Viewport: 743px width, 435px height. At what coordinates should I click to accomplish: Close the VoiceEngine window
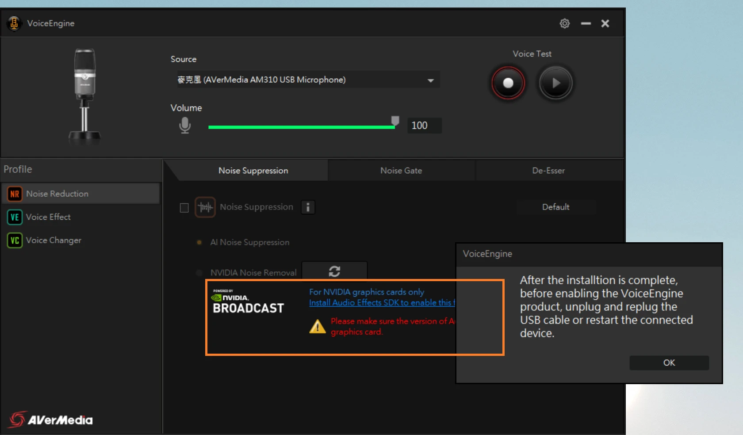[x=605, y=23]
